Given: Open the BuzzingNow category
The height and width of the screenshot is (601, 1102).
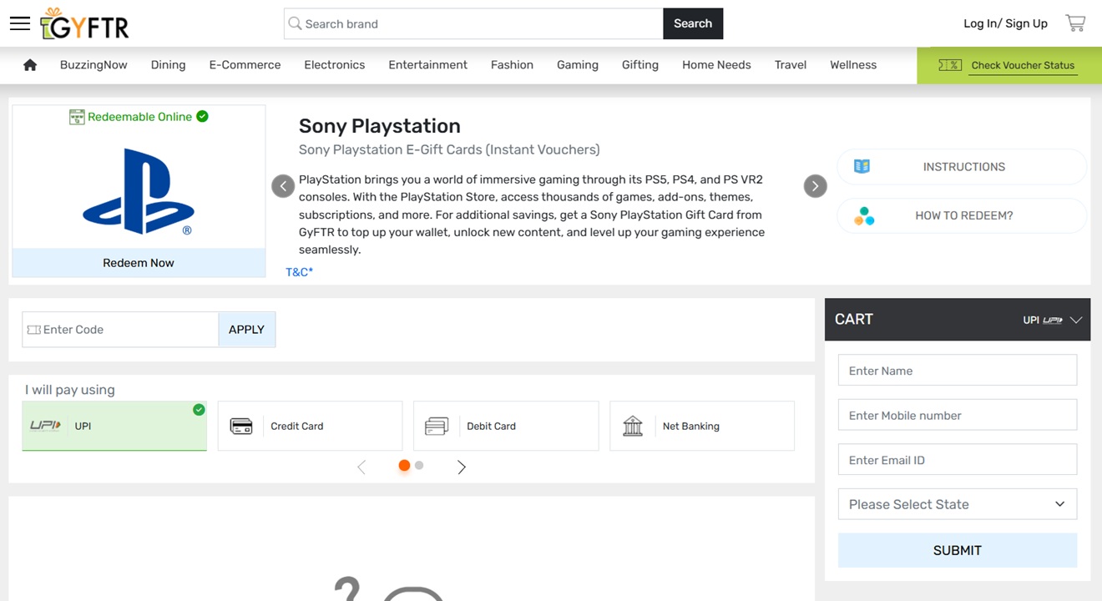Looking at the screenshot, I should (x=94, y=65).
